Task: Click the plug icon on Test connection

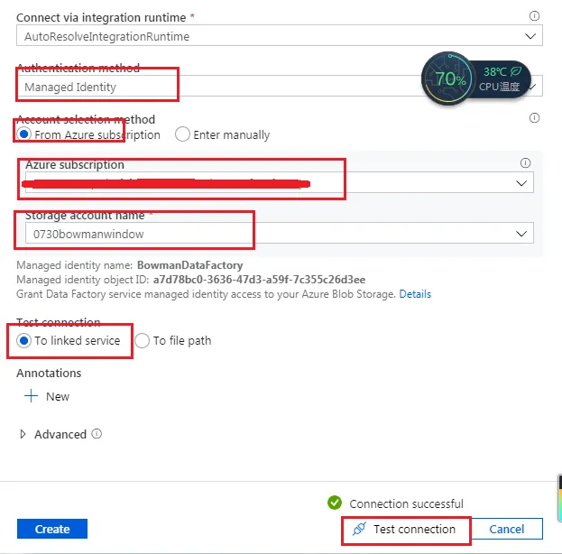Action: tap(358, 529)
